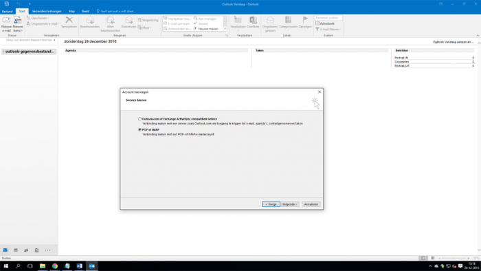Collapse the folder pane with arrow
Image resolution: width=481 pixels, height=271 pixels.
[54, 40]
